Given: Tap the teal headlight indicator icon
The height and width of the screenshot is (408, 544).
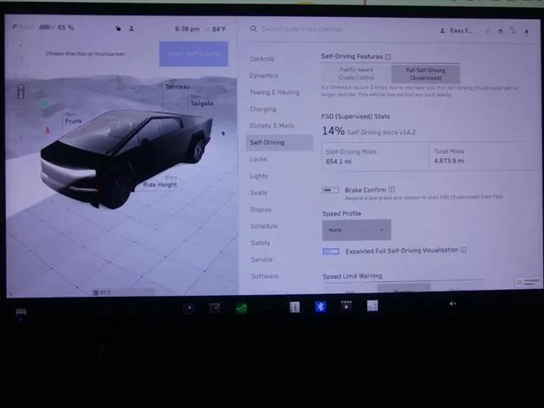Looking at the screenshot, I should (46, 103).
